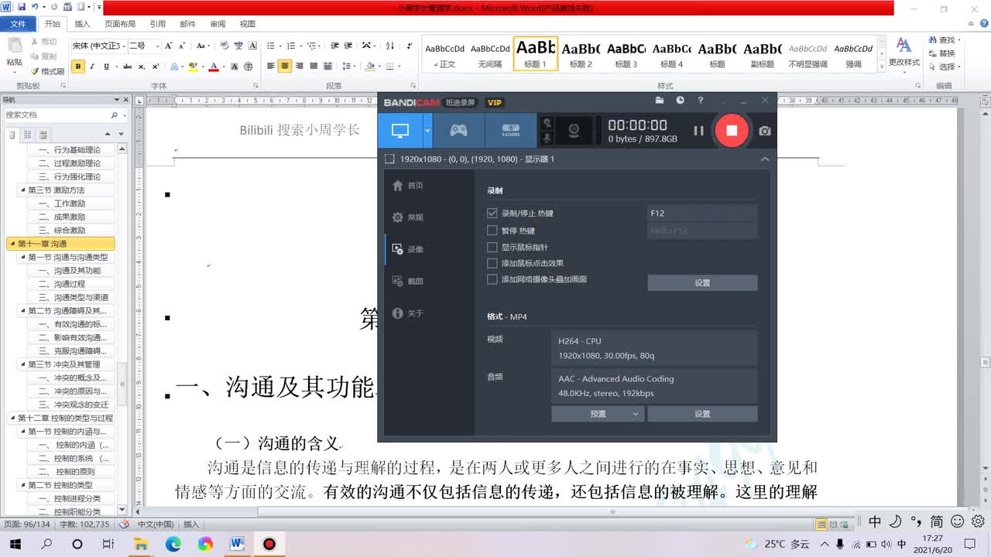The image size is (991, 557).
Task: Apply the 正文 normal style
Action: tap(444, 54)
